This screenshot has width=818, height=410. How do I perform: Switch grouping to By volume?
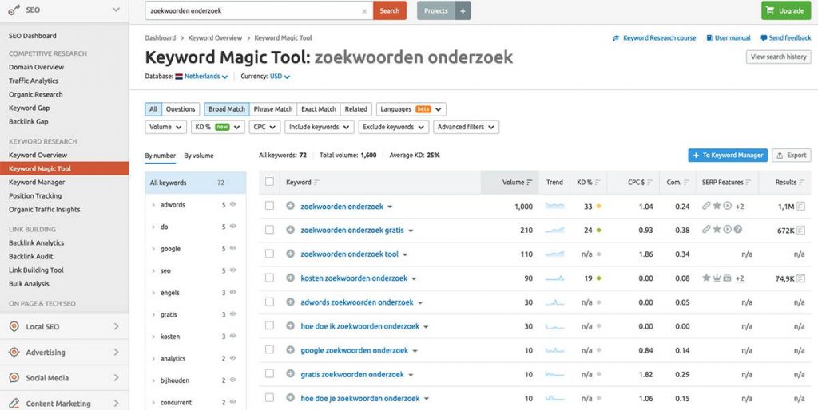point(199,156)
